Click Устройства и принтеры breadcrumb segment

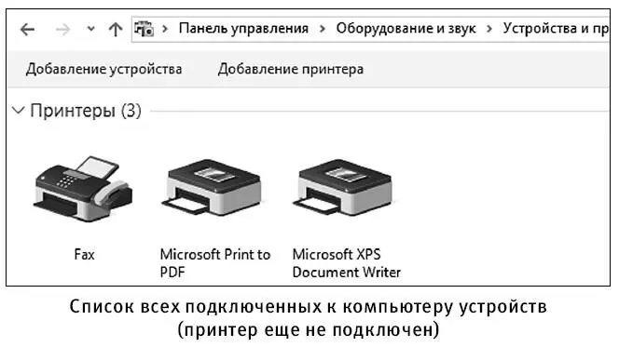coord(557,28)
